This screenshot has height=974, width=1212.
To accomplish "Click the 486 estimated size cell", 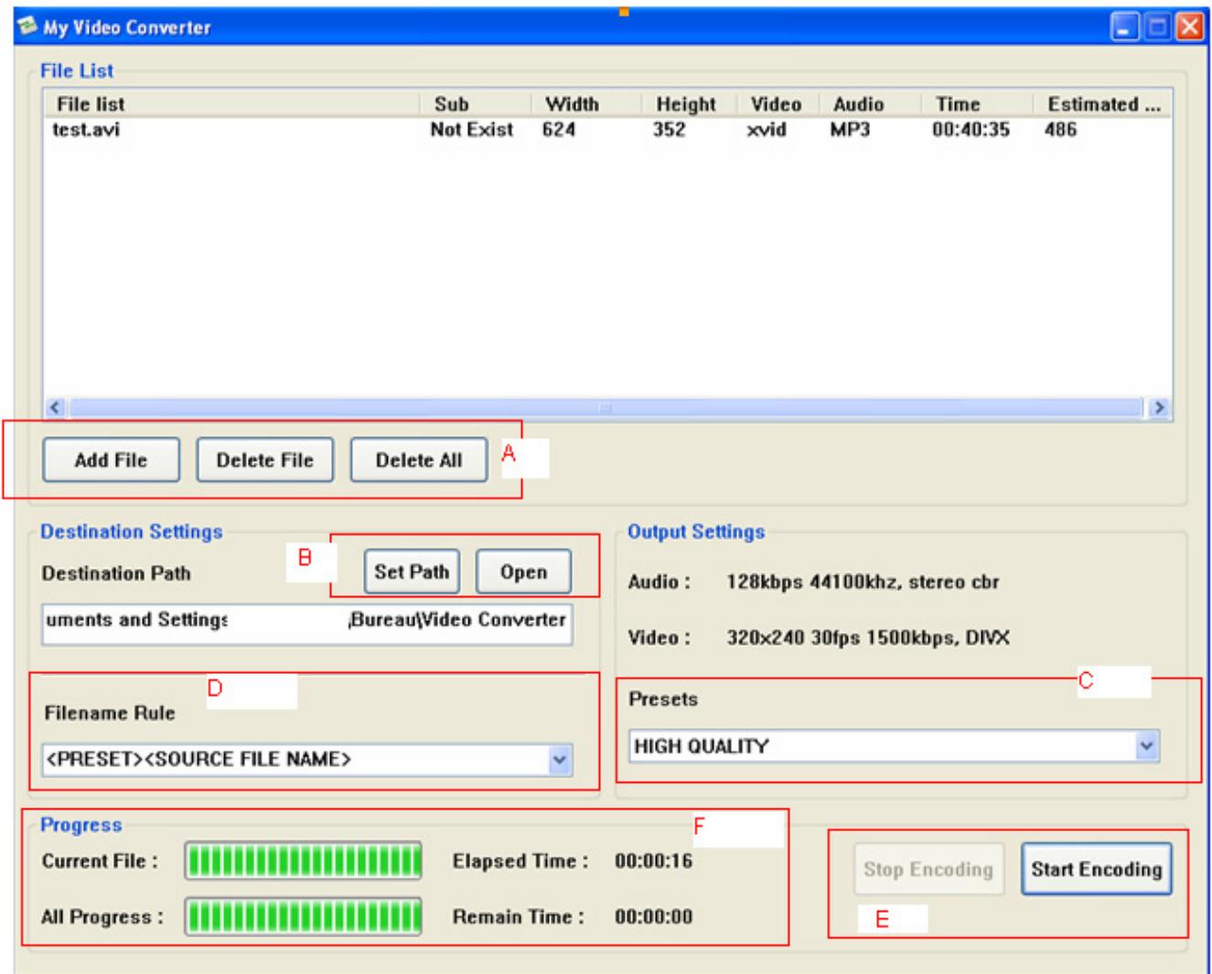I will (x=1061, y=130).
